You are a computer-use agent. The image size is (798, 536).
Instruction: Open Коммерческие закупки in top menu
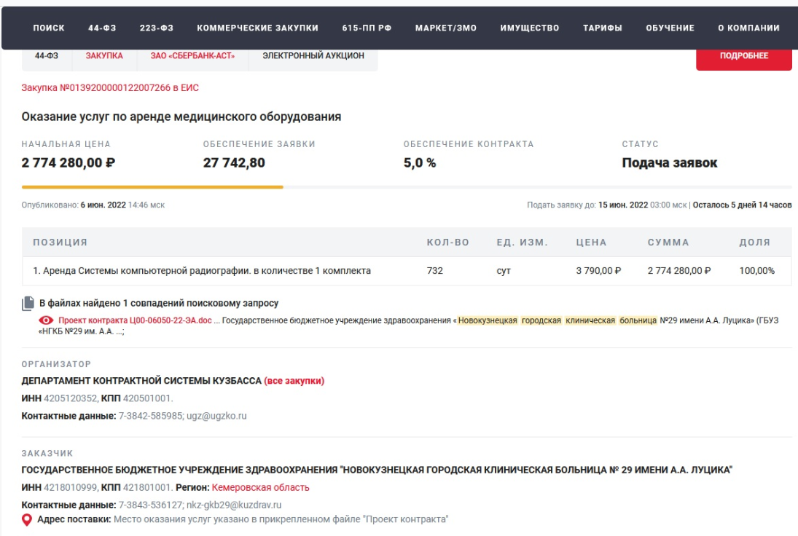point(257,28)
